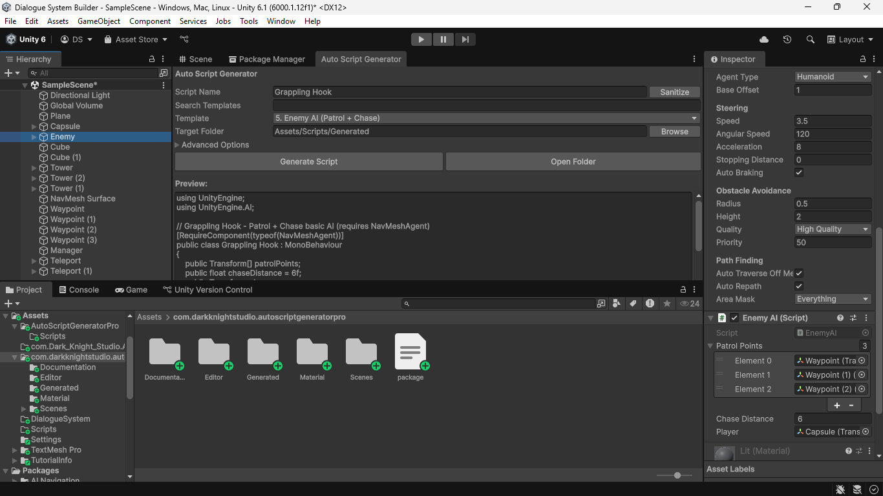883x496 pixels.
Task: Open the Quality dropdown
Action: click(833, 229)
